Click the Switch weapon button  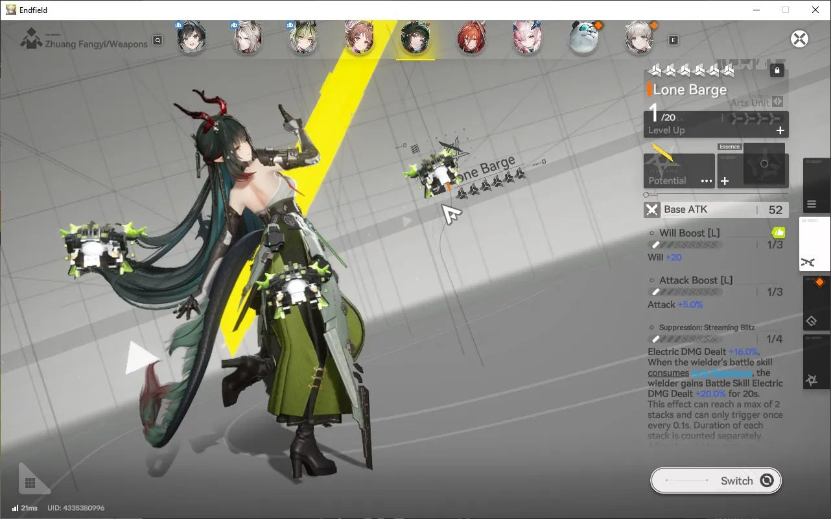[716, 481]
